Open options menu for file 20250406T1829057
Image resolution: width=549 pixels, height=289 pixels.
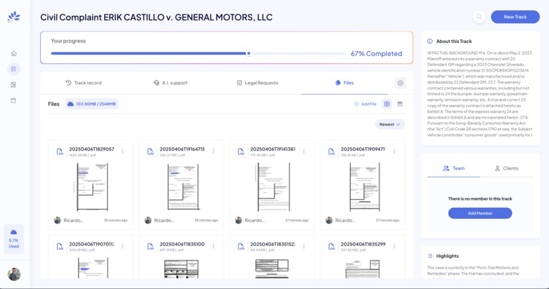click(123, 151)
